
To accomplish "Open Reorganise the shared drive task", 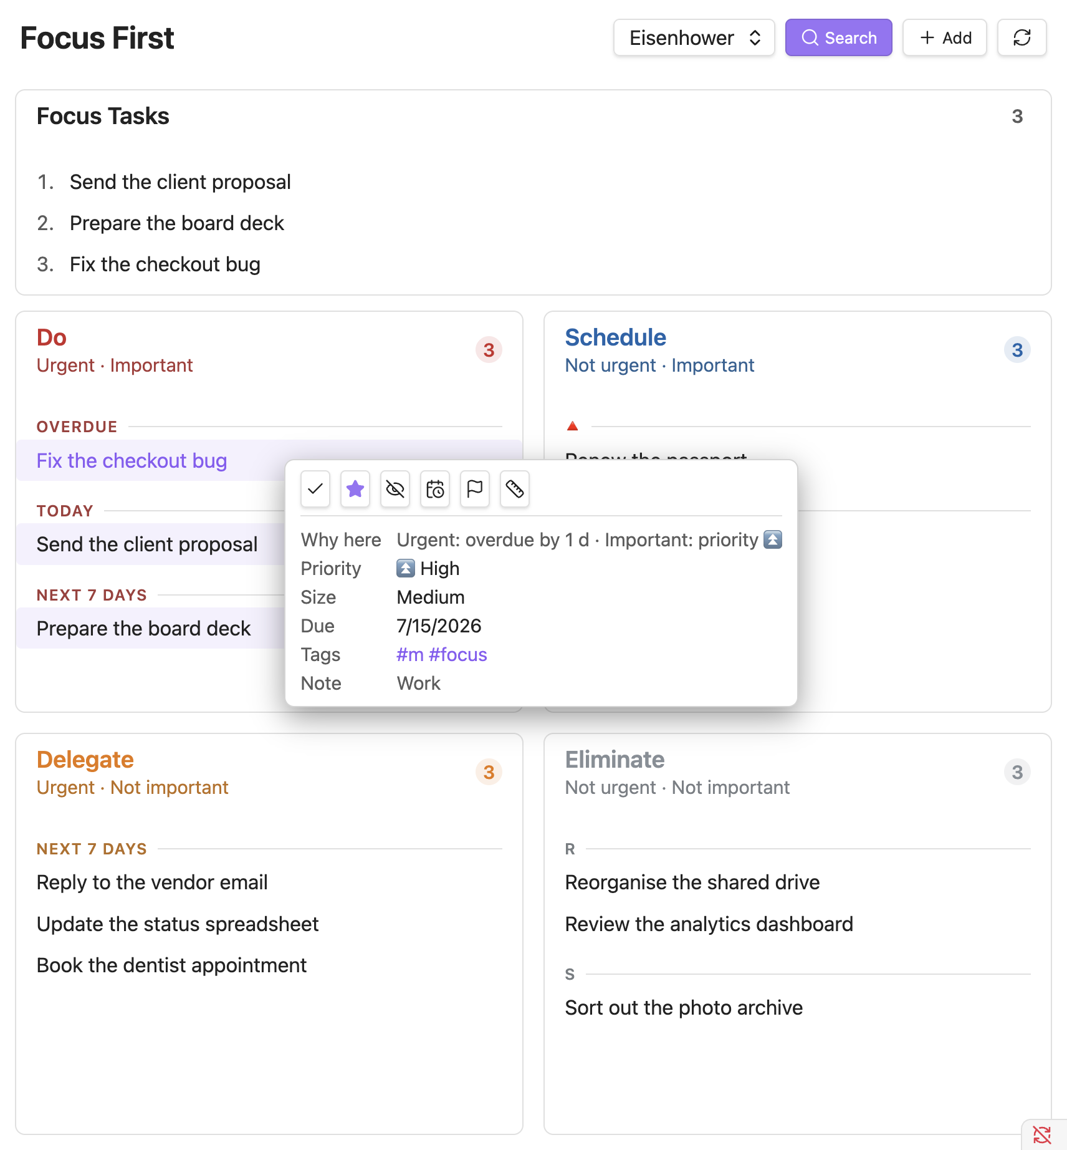I will click(x=692, y=882).
